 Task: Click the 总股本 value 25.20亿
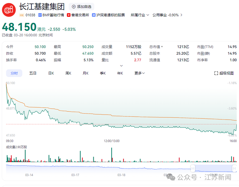(x=183, y=53)
